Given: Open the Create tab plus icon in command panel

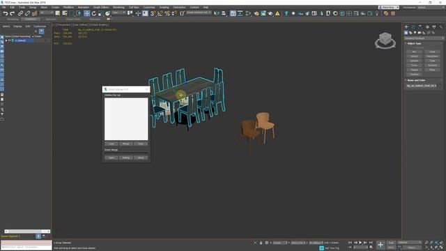Looking at the screenshot, I should [x=406, y=26].
